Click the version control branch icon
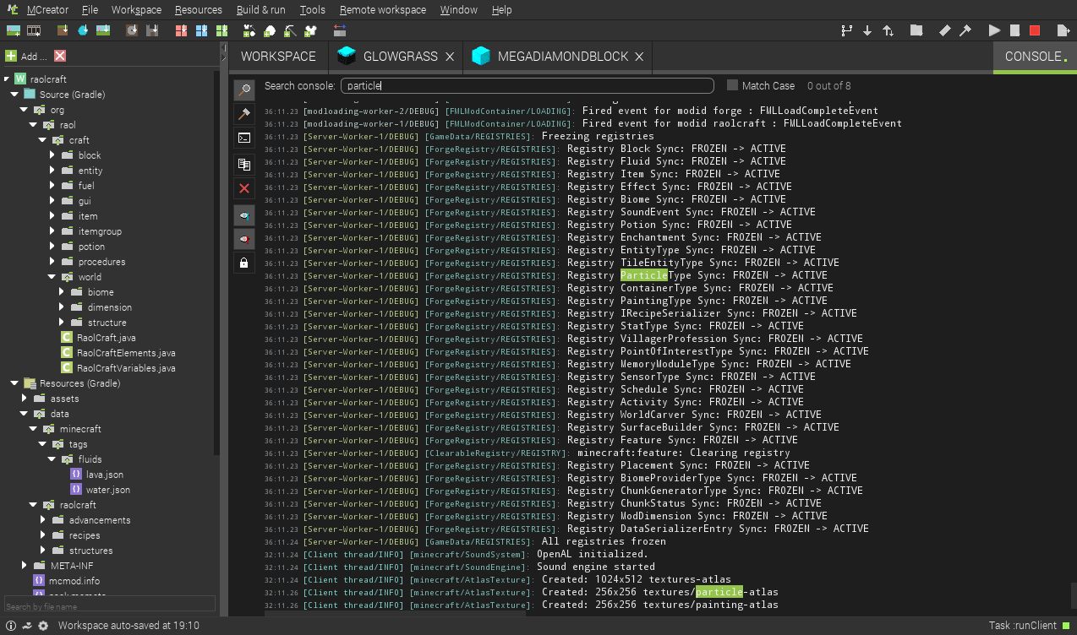 coord(847,30)
